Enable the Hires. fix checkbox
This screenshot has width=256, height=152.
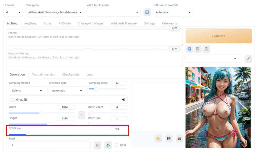tap(12, 100)
